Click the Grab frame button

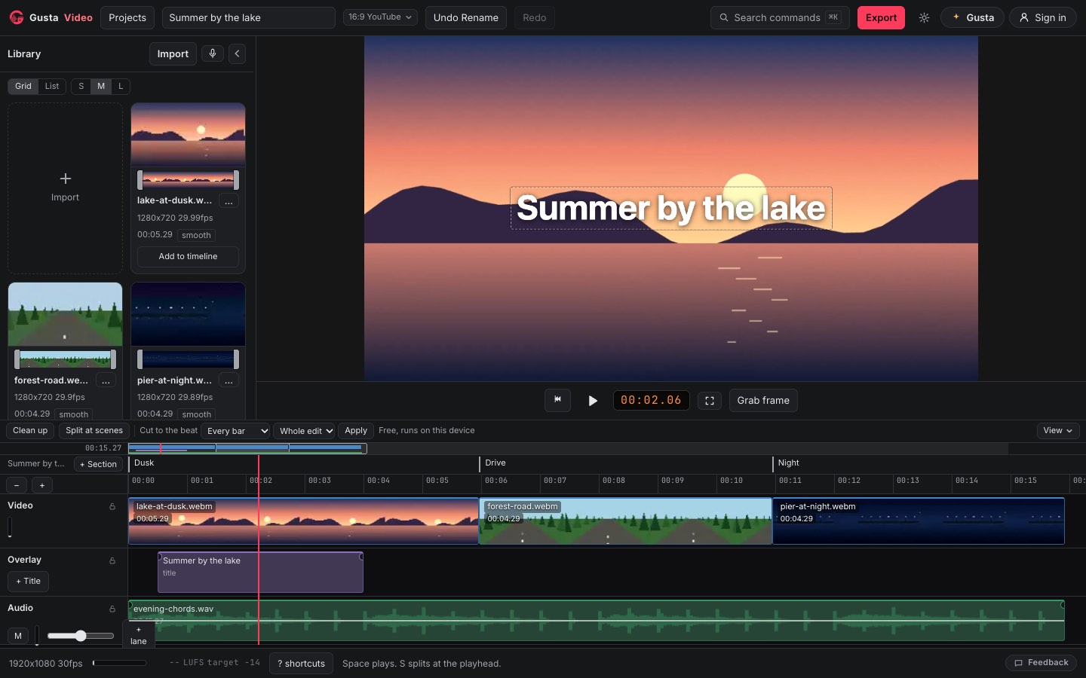coord(763,401)
